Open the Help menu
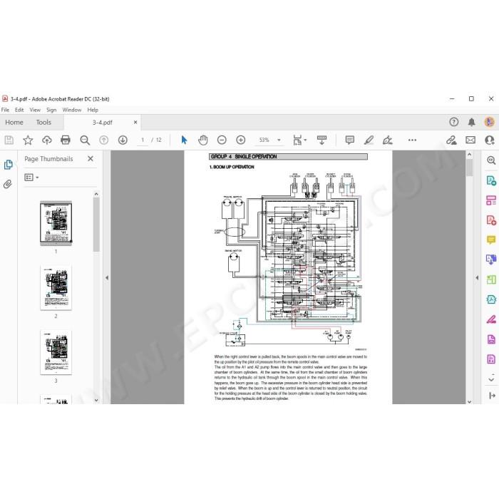This screenshot has width=499, height=499. (x=93, y=110)
